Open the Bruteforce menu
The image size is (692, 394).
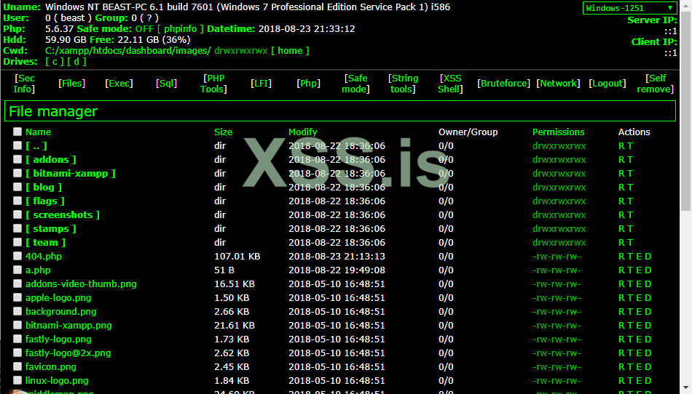click(x=503, y=83)
